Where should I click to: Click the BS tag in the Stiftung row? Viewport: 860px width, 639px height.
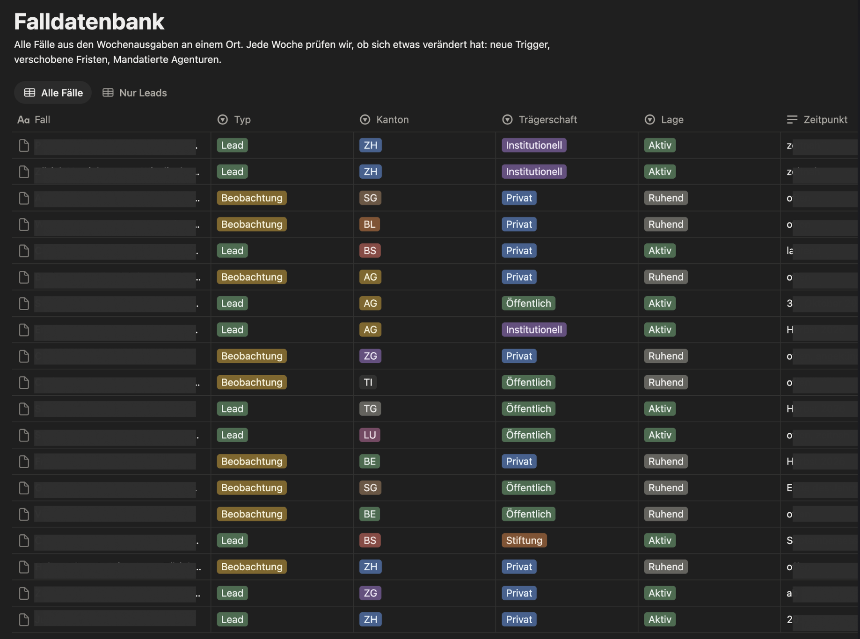coord(370,540)
